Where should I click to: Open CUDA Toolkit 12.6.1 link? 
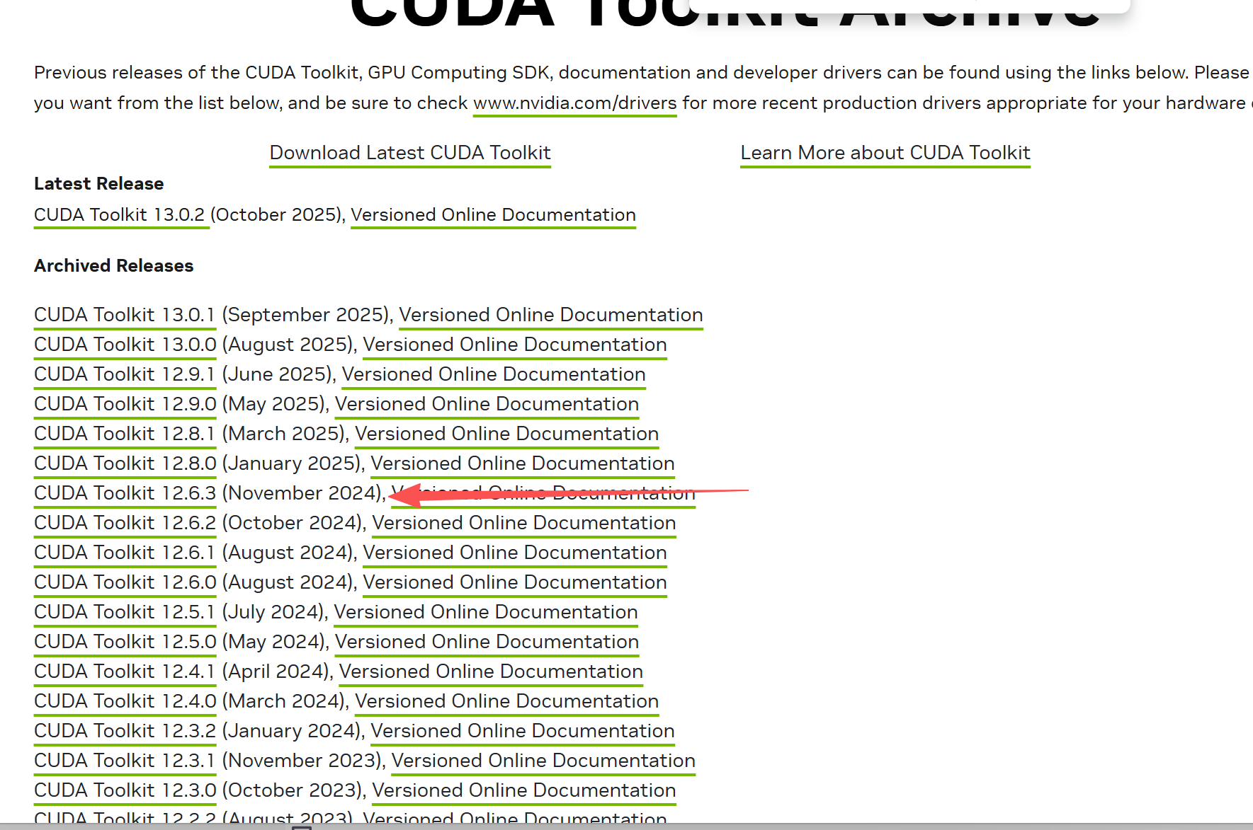[125, 553]
